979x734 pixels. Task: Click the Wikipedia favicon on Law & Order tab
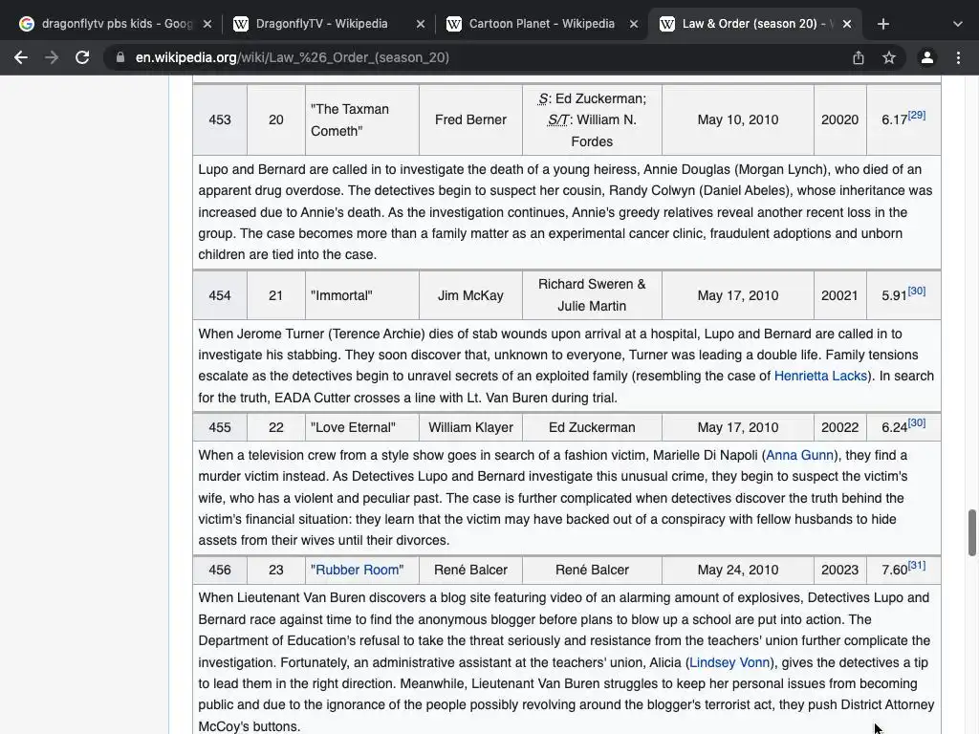pyautogui.click(x=666, y=24)
